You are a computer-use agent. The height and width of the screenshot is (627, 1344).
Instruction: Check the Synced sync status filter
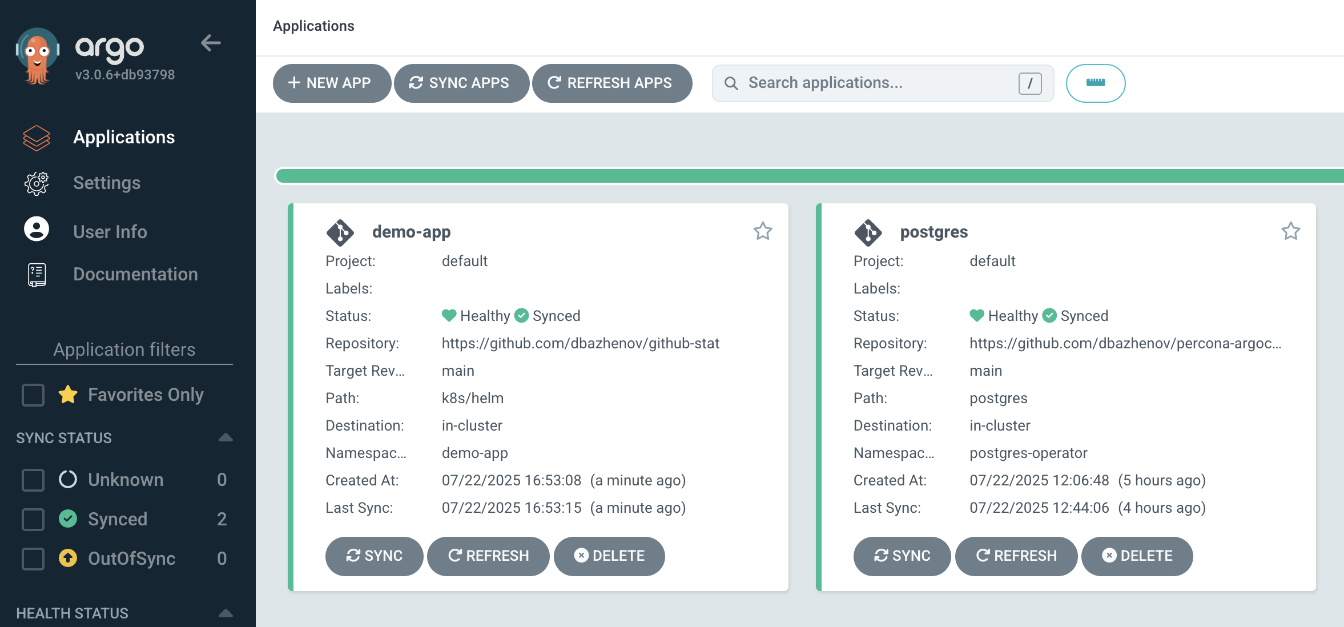click(x=33, y=519)
